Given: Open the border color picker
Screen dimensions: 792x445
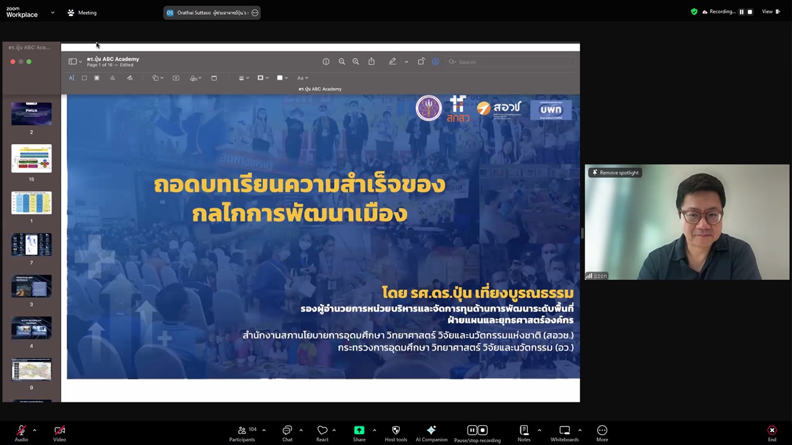Looking at the screenshot, I should (262, 78).
